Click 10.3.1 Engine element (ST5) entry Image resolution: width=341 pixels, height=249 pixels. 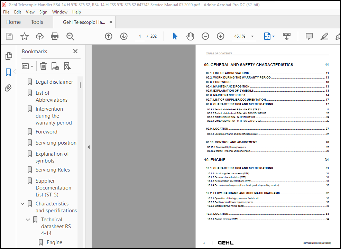pyautogui.click(x=268, y=219)
